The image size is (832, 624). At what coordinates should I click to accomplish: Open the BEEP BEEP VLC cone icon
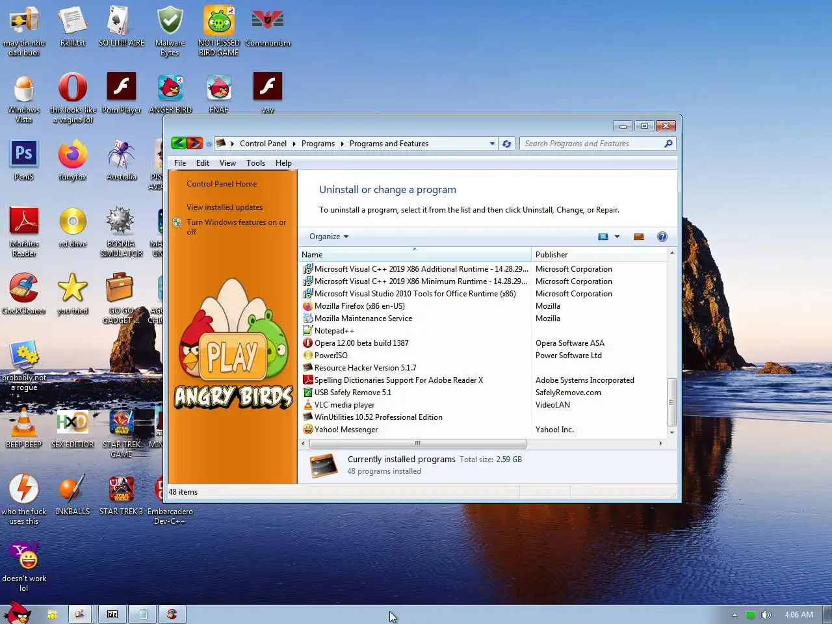[x=24, y=428]
